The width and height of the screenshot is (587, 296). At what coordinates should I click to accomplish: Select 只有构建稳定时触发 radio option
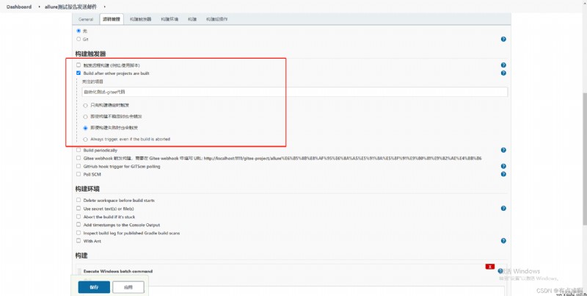(x=85, y=105)
